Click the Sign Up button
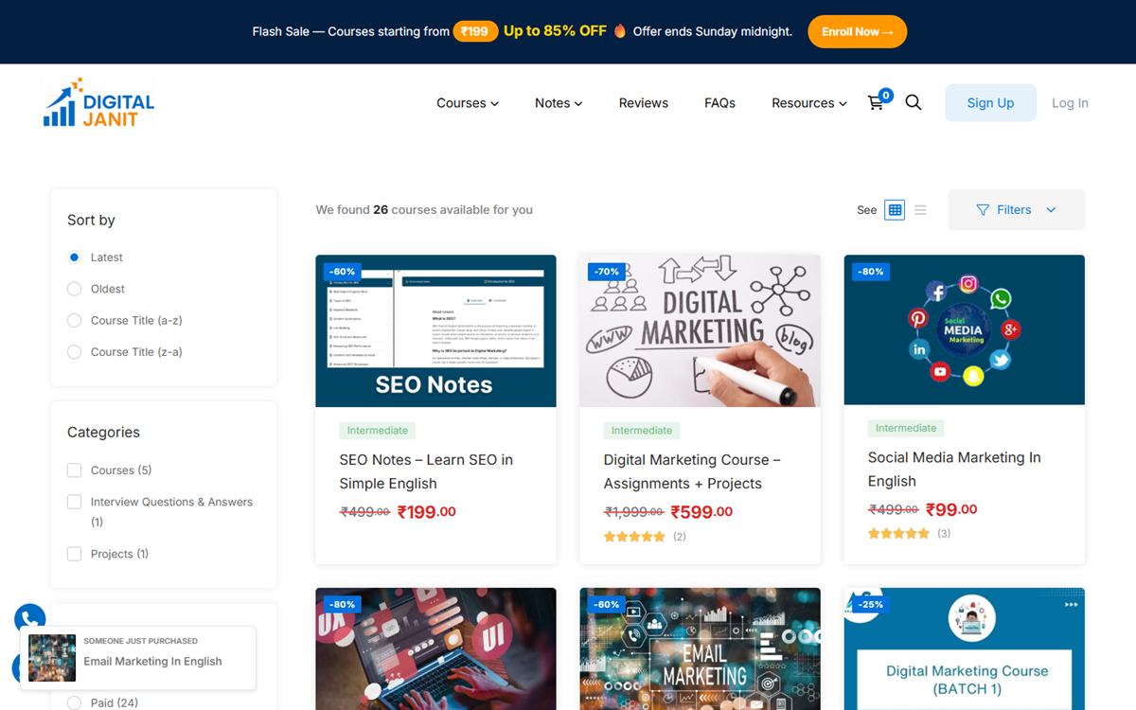 990,103
